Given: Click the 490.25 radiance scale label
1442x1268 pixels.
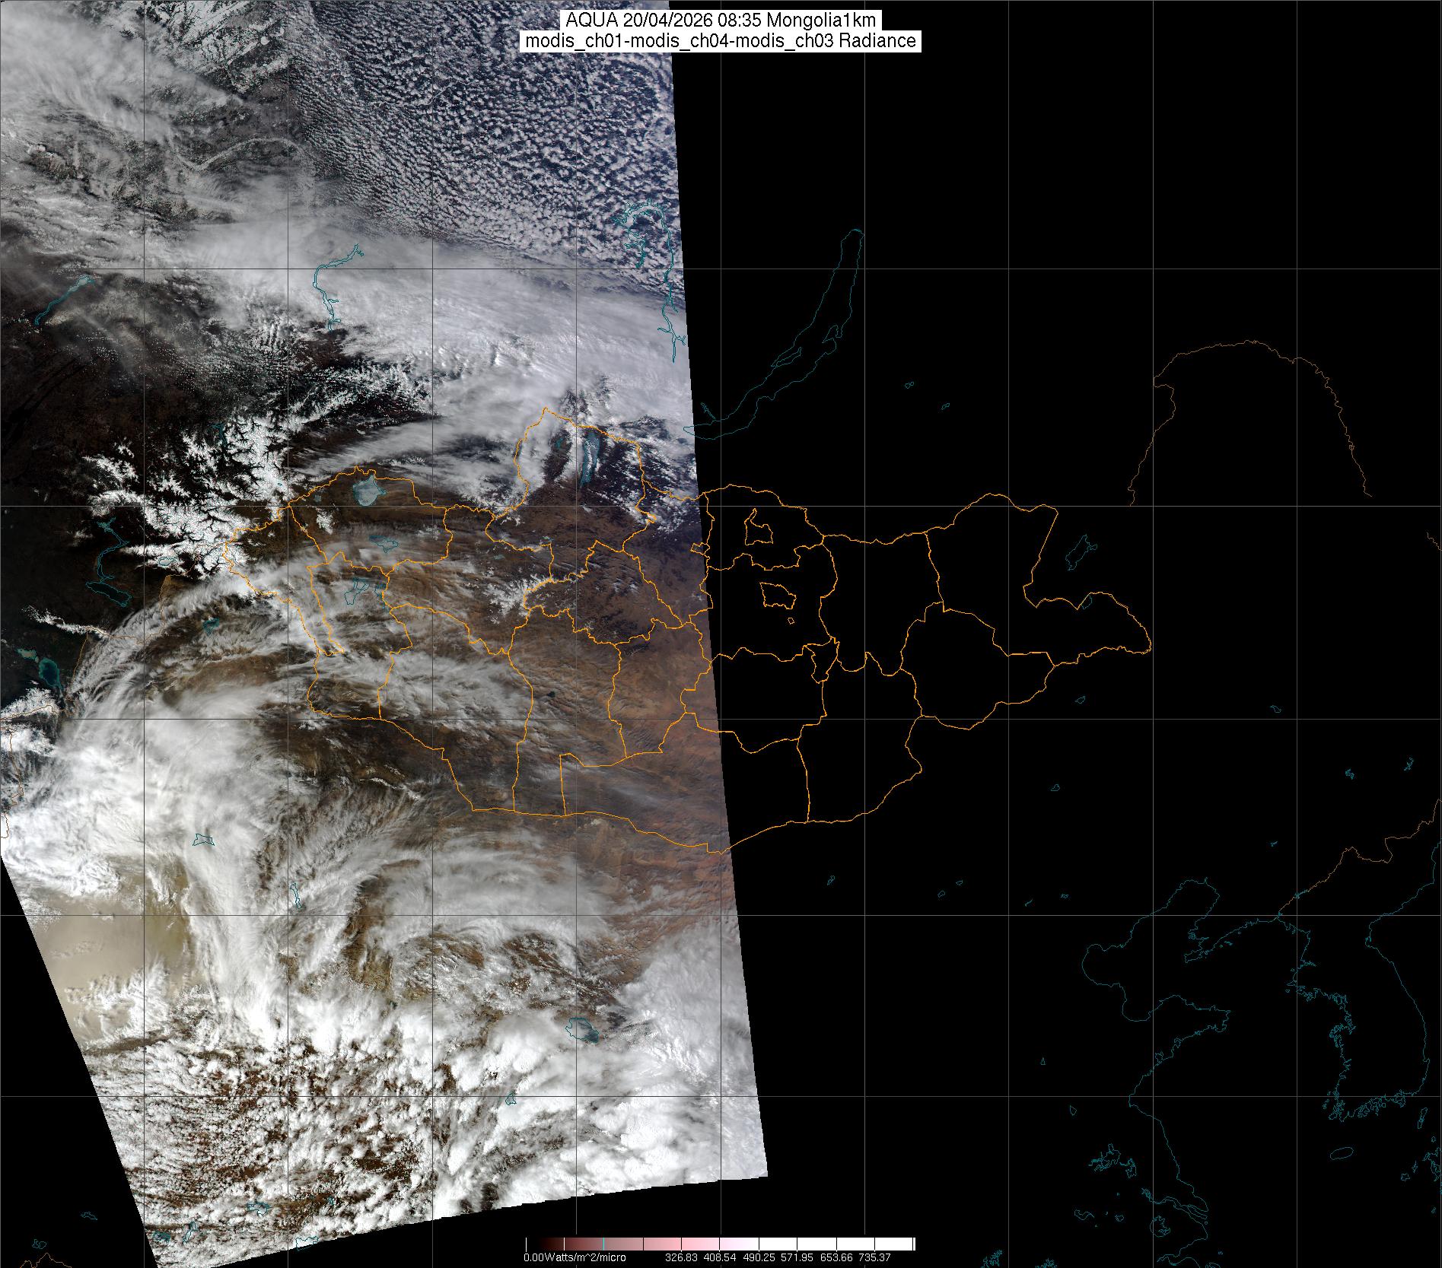Looking at the screenshot, I should [x=759, y=1257].
